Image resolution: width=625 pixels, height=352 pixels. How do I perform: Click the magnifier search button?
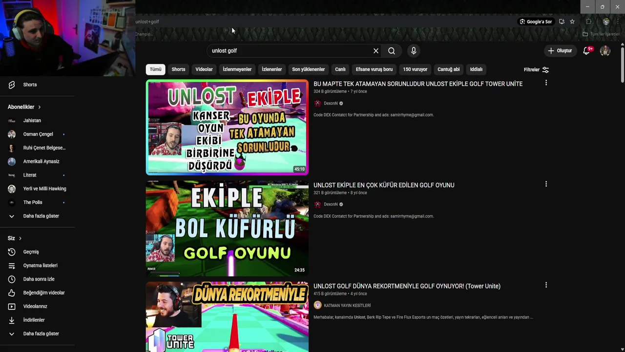pyautogui.click(x=392, y=51)
